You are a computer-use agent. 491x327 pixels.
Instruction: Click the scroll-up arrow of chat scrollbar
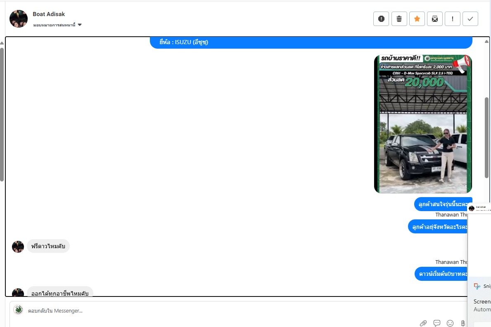coord(486,41)
